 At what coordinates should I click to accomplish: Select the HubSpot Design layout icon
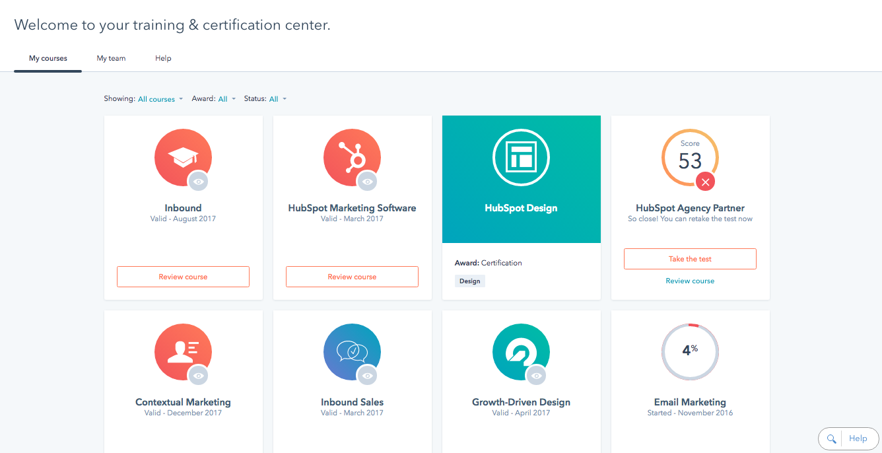coord(521,157)
